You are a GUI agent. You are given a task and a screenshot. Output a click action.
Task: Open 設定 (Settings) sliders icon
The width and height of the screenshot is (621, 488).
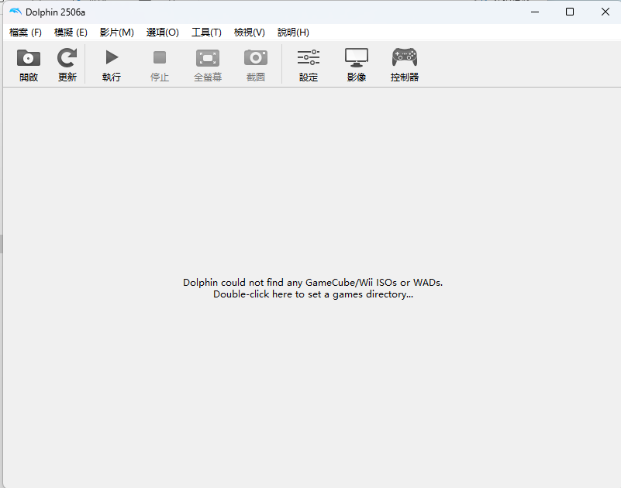(309, 58)
